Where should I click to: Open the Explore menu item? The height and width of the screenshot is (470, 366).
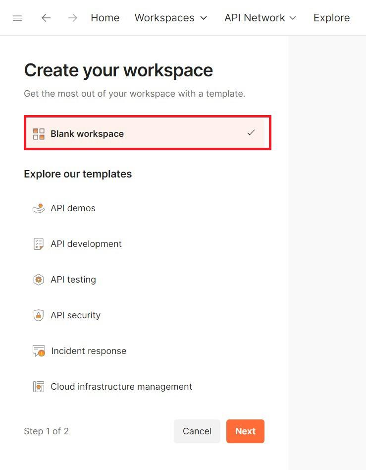tap(331, 18)
